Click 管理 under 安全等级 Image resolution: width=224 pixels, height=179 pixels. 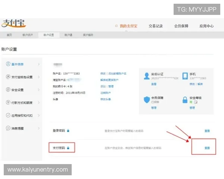click(192, 108)
